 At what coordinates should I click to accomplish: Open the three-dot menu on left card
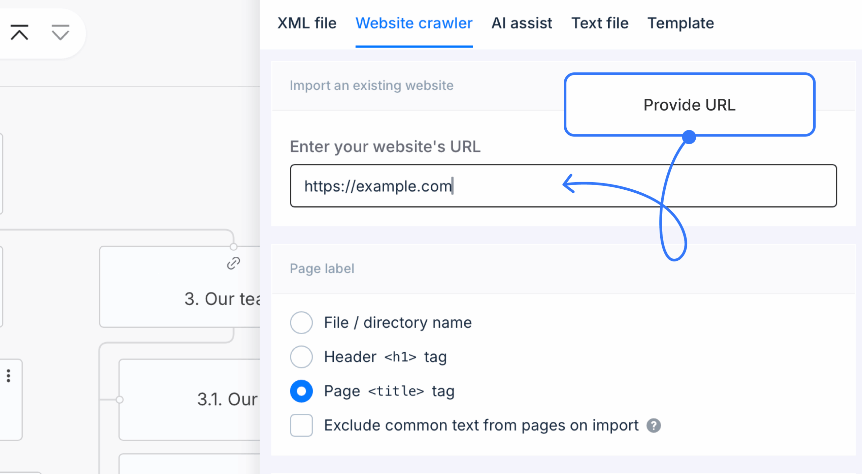[9, 376]
